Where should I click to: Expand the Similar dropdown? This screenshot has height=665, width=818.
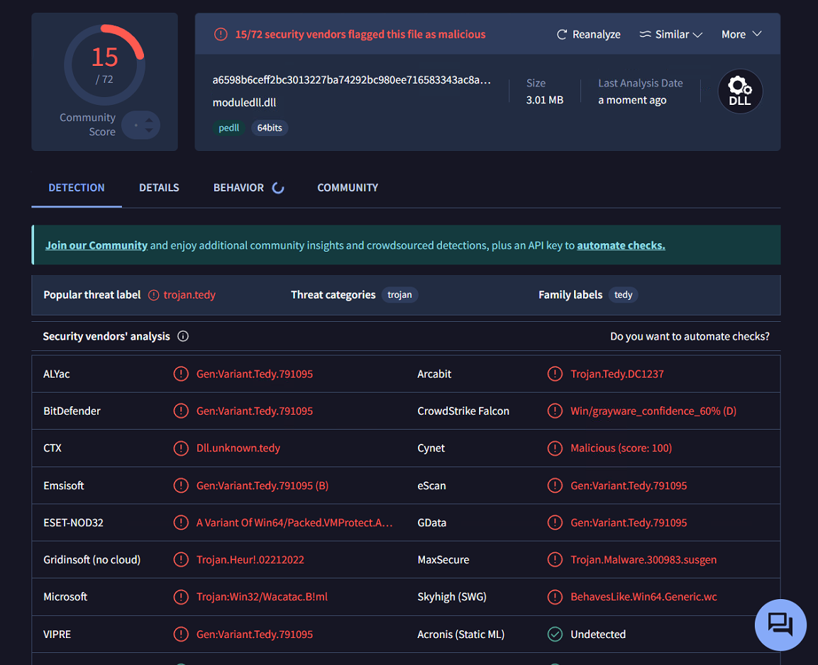[x=670, y=34]
